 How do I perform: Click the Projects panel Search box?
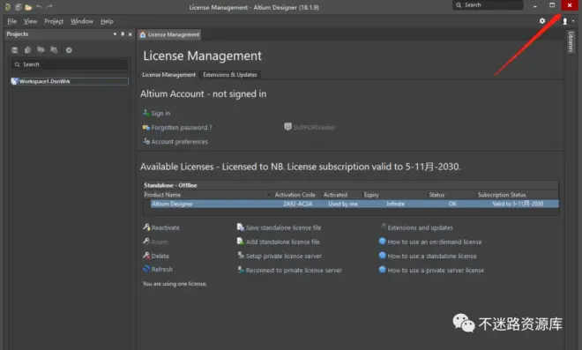point(70,64)
